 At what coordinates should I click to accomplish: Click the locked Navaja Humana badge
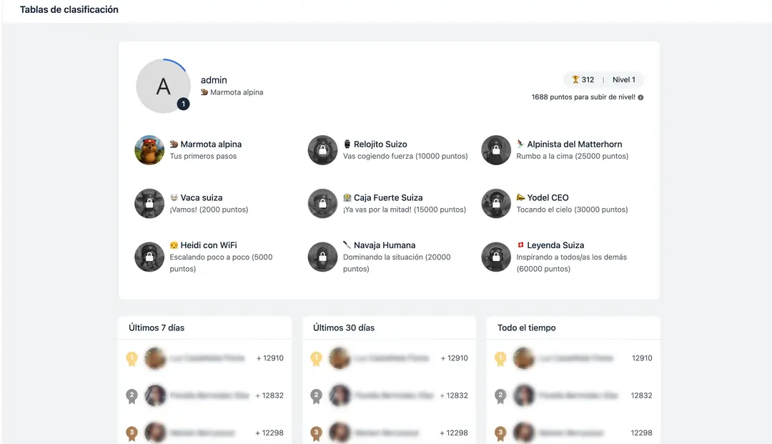[322, 257]
